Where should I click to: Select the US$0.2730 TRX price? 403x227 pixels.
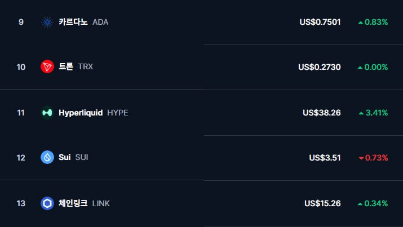(320, 67)
